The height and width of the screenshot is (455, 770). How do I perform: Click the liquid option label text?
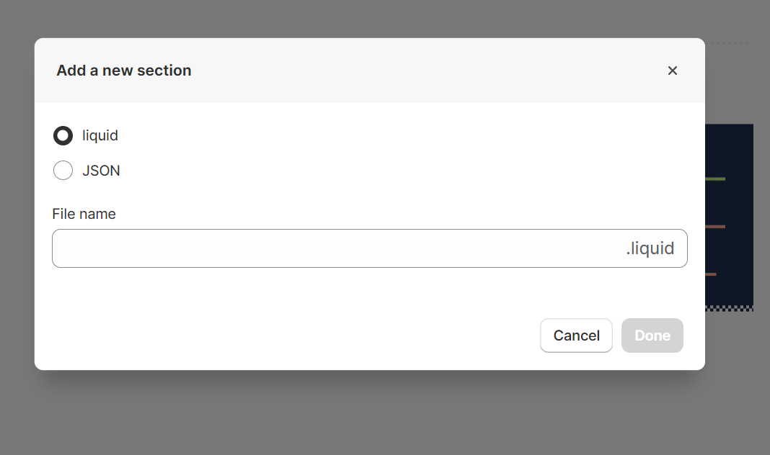tap(100, 135)
